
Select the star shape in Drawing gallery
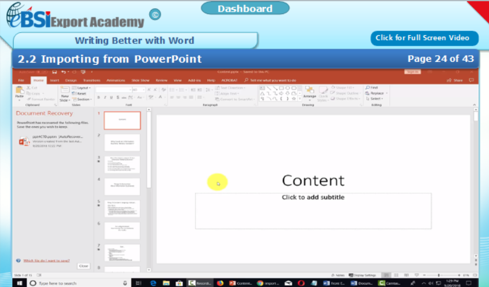(x=294, y=98)
